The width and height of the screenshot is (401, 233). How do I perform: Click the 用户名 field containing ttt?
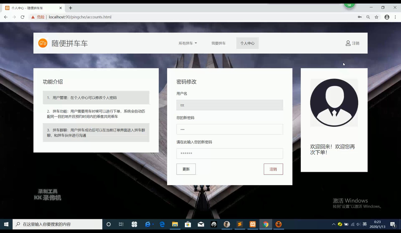tap(230, 105)
